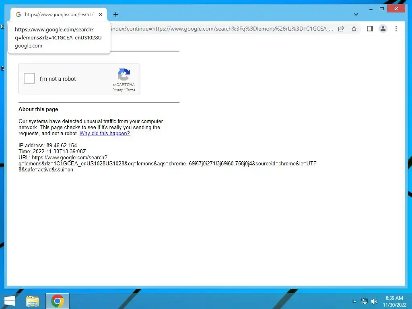This screenshot has height=309, width=412.
Task: Click the reCAPTCHA logo icon
Action: pyautogui.click(x=124, y=74)
